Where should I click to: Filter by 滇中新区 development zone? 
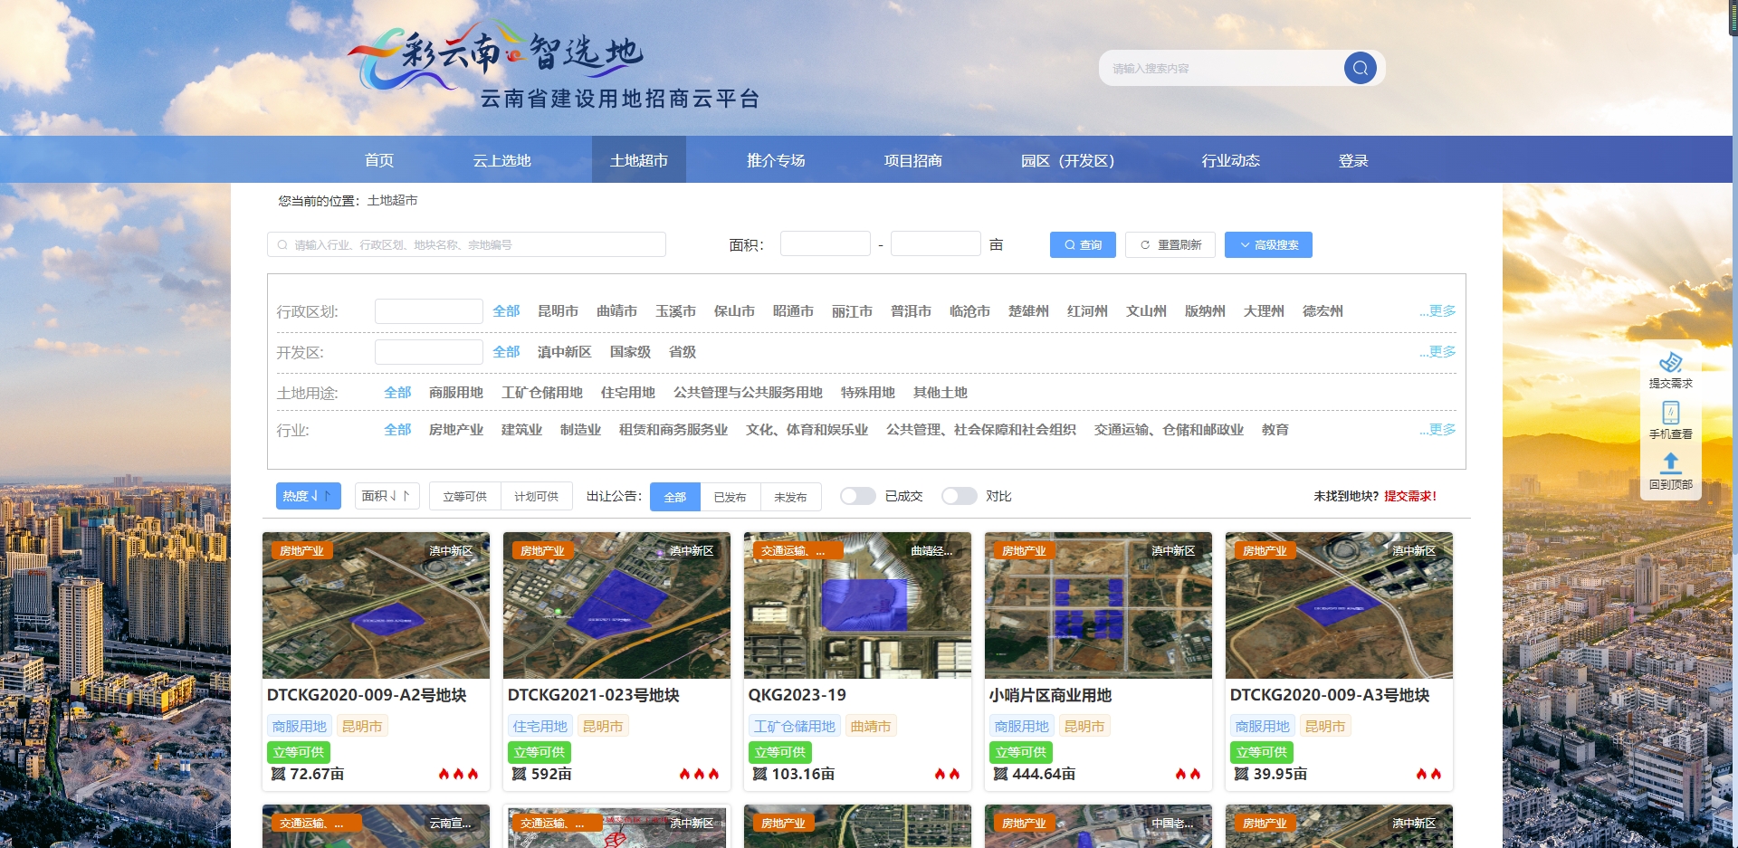[x=564, y=352]
